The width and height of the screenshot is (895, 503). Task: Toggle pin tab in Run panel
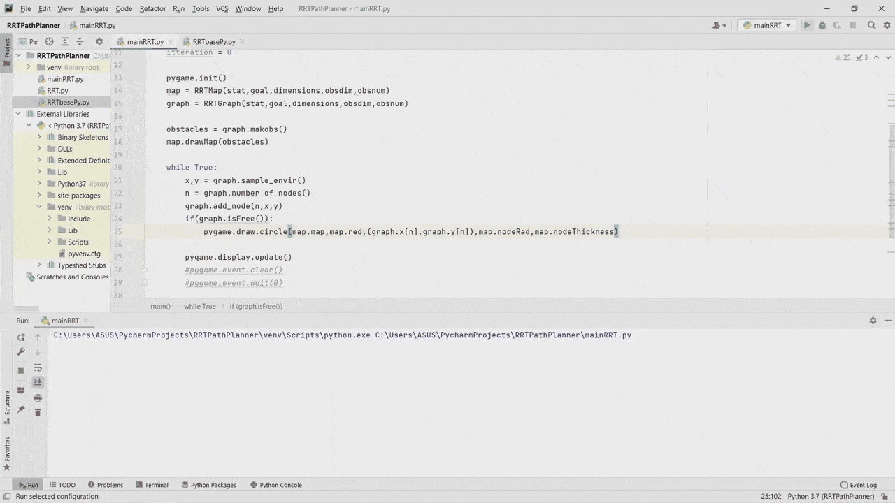pyautogui.click(x=21, y=409)
